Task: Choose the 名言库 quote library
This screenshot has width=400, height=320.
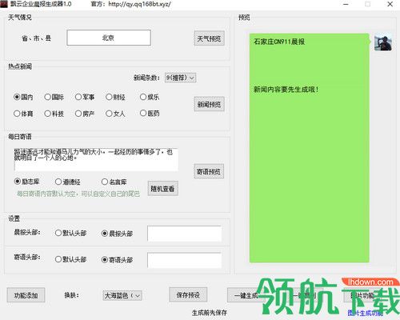Action: 114,182
